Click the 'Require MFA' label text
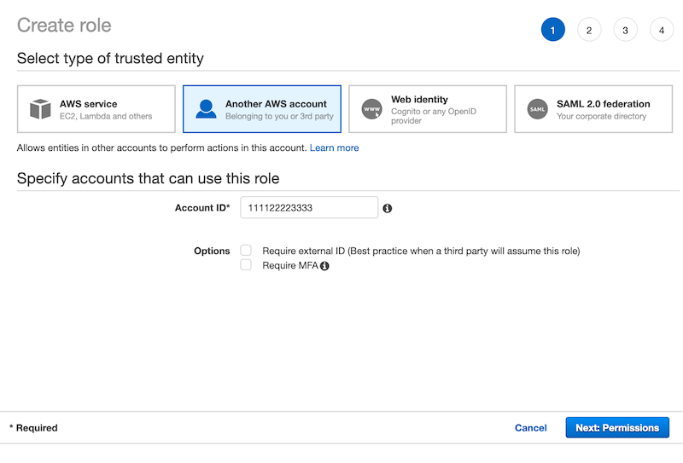Screen dimensions: 683x463 tap(290, 265)
